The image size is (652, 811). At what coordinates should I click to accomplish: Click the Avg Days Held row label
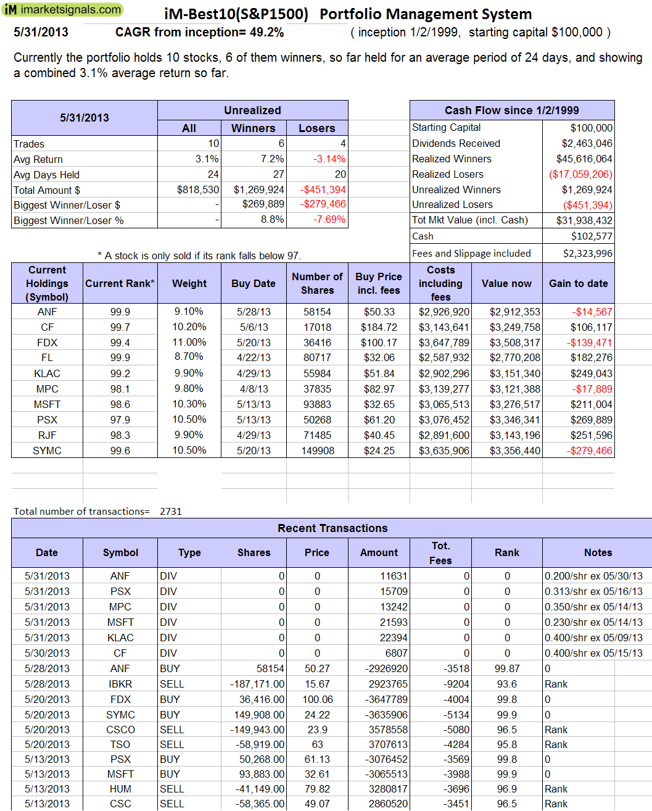pos(47,175)
